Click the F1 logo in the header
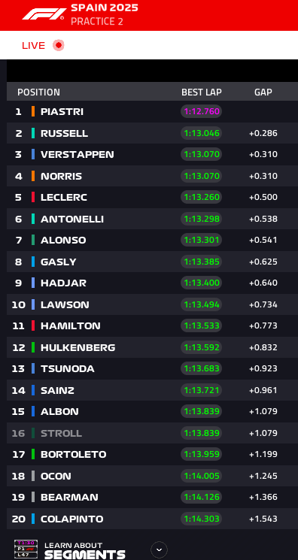This screenshot has width=298, height=560. click(x=44, y=14)
